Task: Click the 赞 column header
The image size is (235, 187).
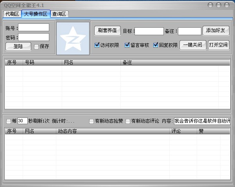Action: (x=208, y=131)
